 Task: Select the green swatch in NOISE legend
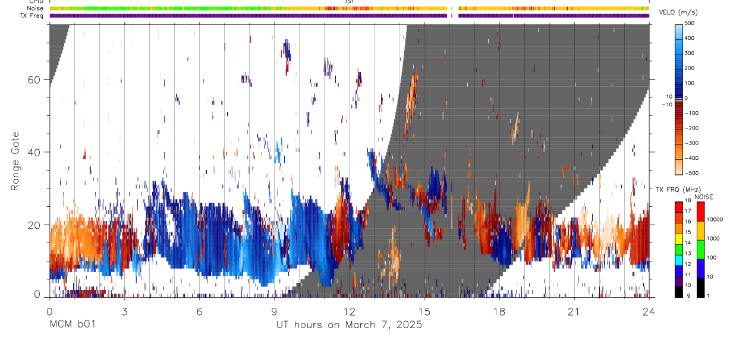[701, 250]
